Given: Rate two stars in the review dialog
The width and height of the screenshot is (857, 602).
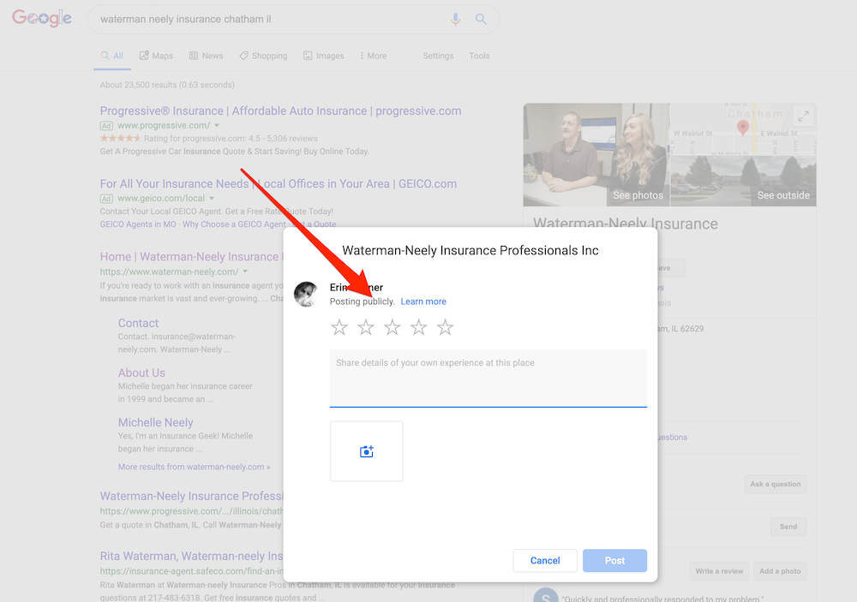Looking at the screenshot, I should click(x=366, y=327).
